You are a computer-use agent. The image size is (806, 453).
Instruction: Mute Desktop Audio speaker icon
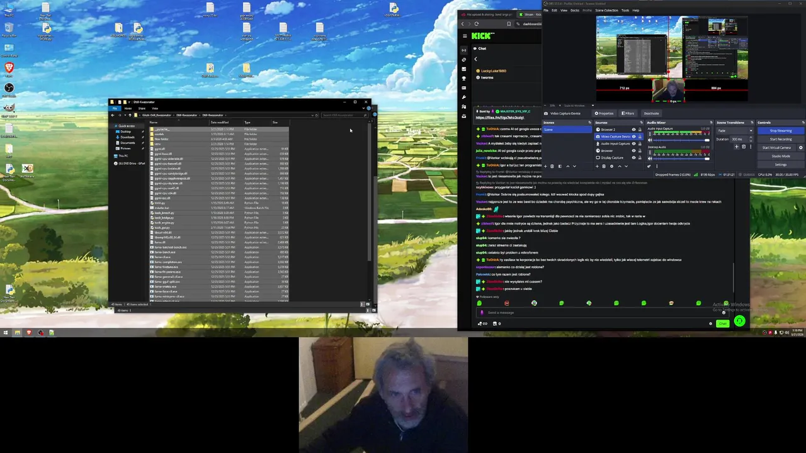pyautogui.click(x=650, y=159)
